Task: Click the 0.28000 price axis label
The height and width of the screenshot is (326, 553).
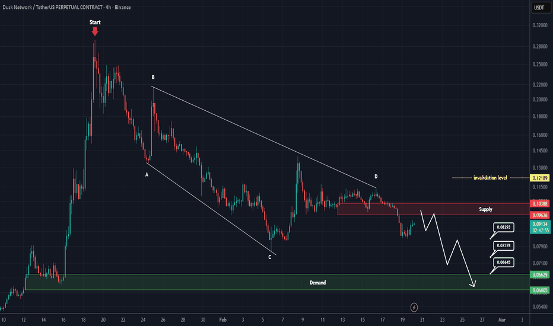Action: coord(540,46)
